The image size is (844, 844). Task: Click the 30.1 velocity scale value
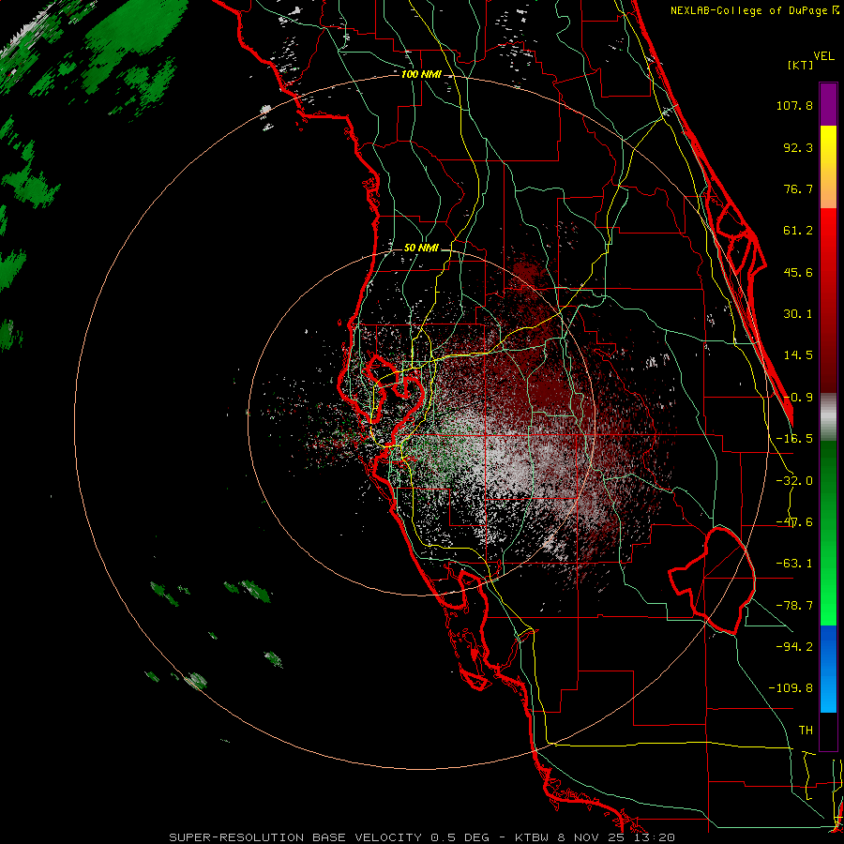pos(798,314)
